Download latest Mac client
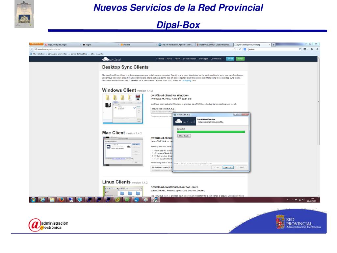This screenshot has width=337, height=253. 162,168
